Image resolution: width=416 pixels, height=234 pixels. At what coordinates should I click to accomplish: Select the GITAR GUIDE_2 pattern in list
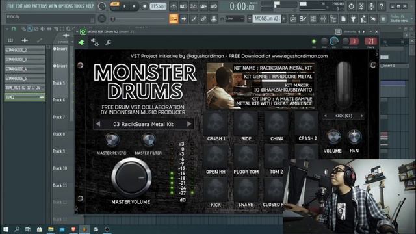[x=25, y=50]
